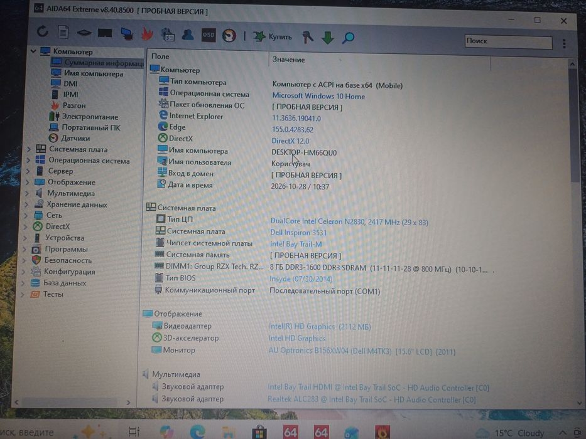Expand Сеть tree node
The image size is (586, 439).
click(x=26, y=215)
